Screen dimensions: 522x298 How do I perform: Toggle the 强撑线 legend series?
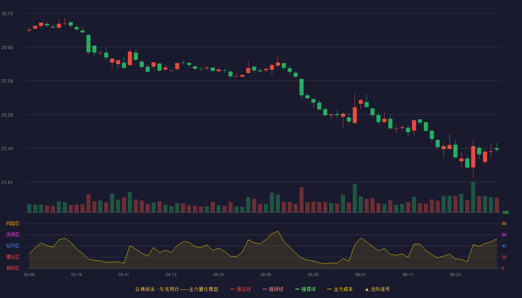point(305,289)
